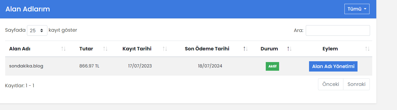This screenshot has height=110, width=397.
Task: Click the Eylem header label
Action: coord(330,49)
